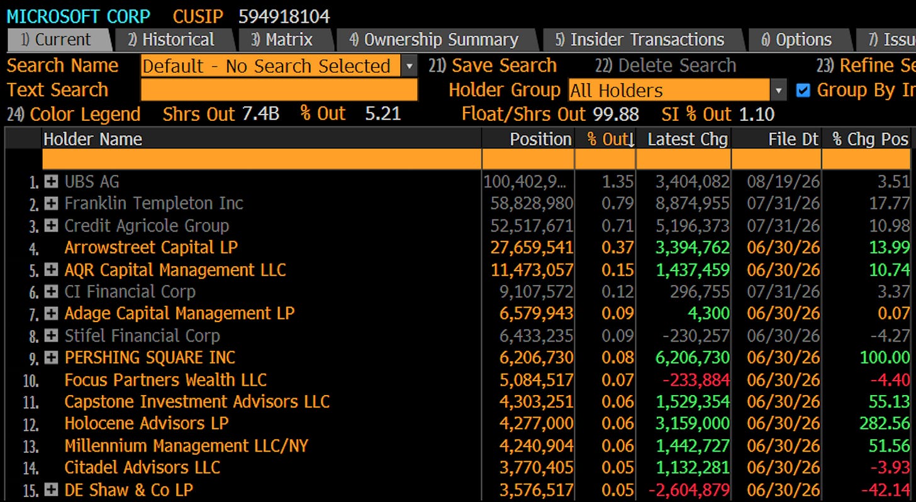
Task: Expand the Franklin Templeton Inc row
Action: (52, 204)
